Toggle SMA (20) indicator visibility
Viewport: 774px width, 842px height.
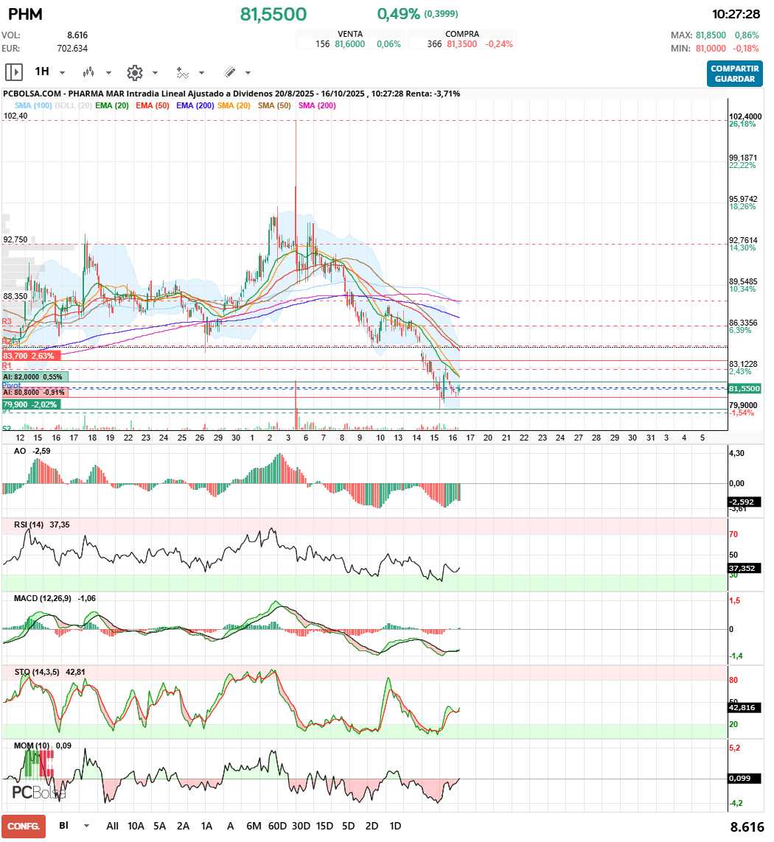pos(234,106)
